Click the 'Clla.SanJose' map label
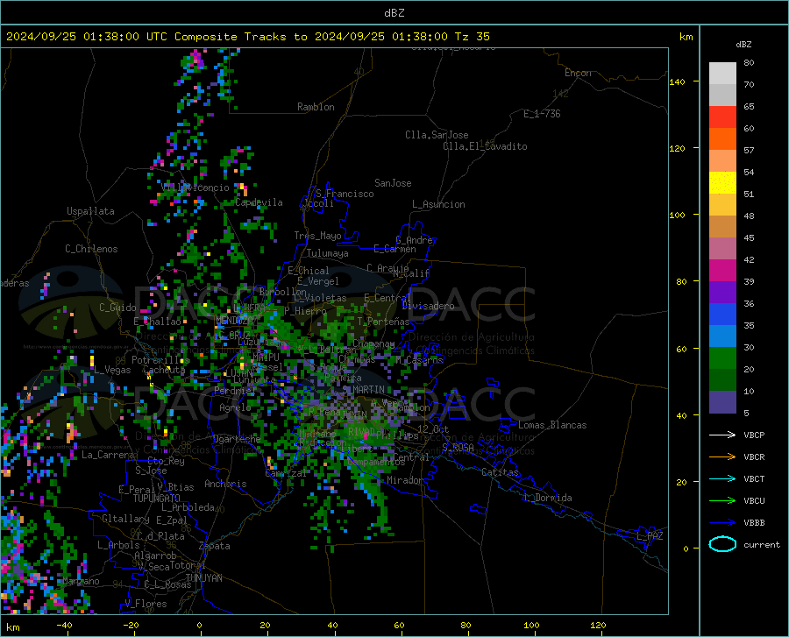Viewport: 789px width, 637px height. tap(437, 135)
